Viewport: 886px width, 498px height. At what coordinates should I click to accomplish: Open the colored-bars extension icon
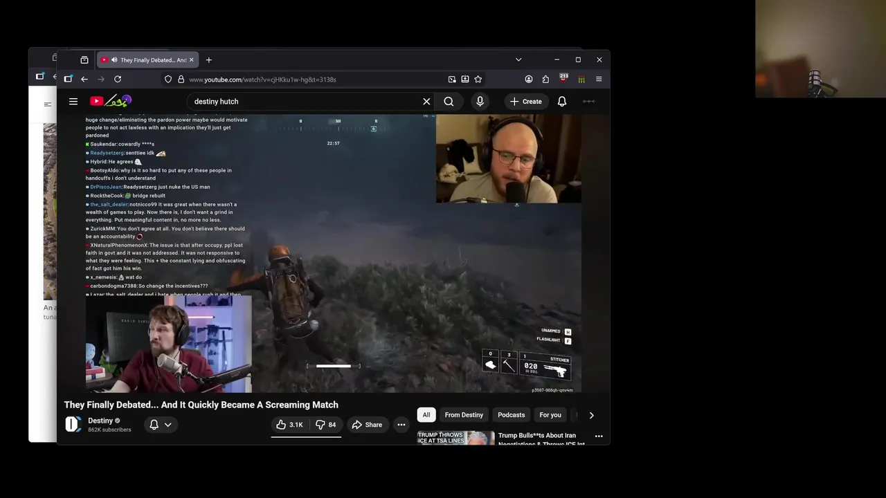point(581,80)
